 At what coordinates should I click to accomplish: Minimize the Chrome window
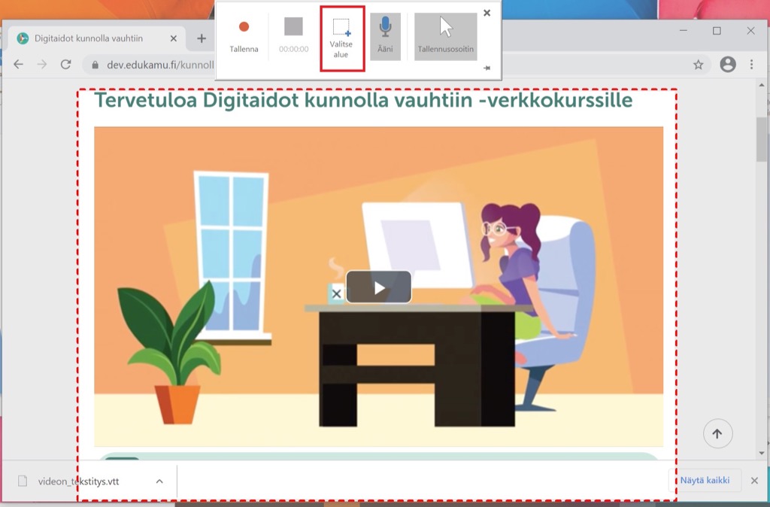coord(683,30)
